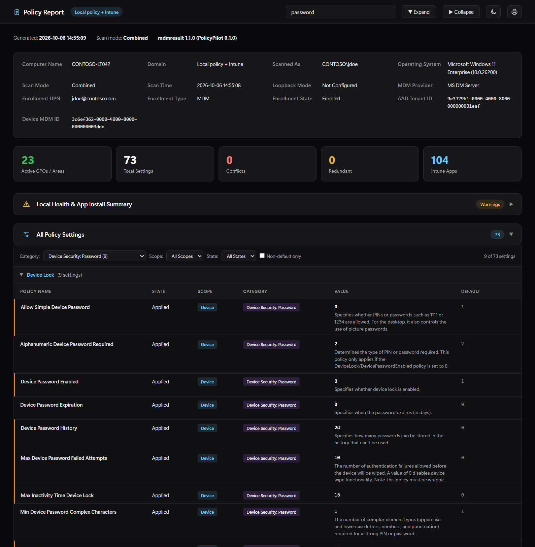Click the Device MDM ID value
This screenshot has width=535, height=547.
[x=104, y=123]
